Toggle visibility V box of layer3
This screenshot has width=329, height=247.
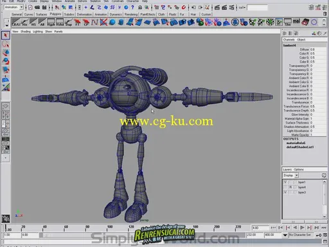[285, 192]
